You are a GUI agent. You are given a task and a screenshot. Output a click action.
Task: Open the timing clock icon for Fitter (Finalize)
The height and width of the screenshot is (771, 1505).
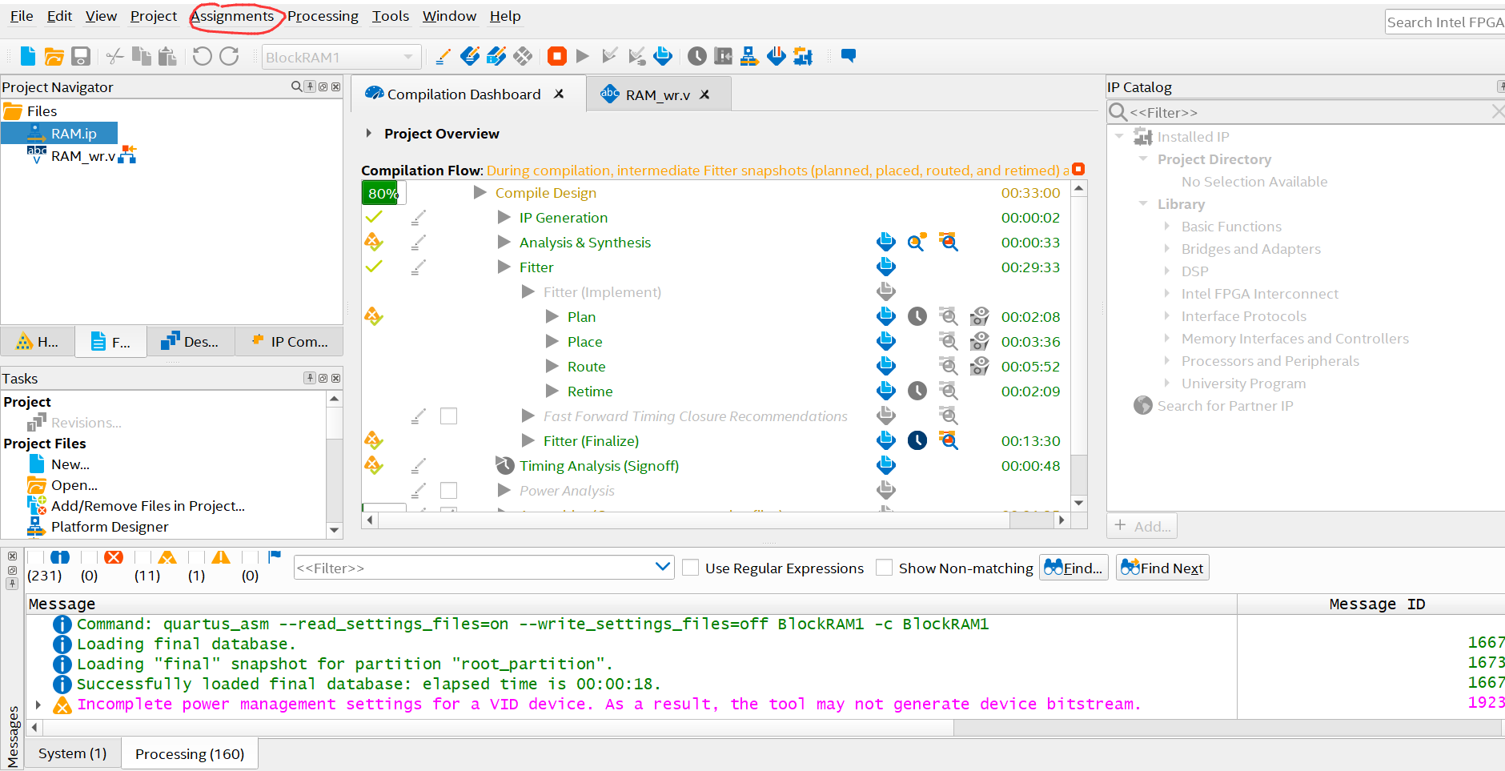[917, 440]
